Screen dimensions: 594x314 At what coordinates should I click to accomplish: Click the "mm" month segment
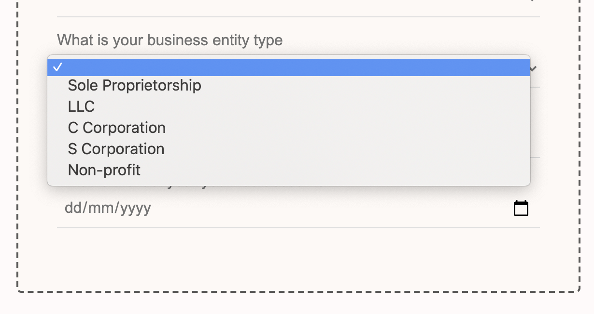pyautogui.click(x=99, y=208)
